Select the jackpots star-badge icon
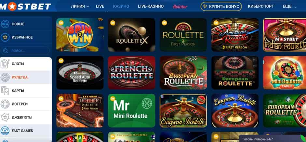Viewport: 306px width, 142px height. click(x=5, y=117)
